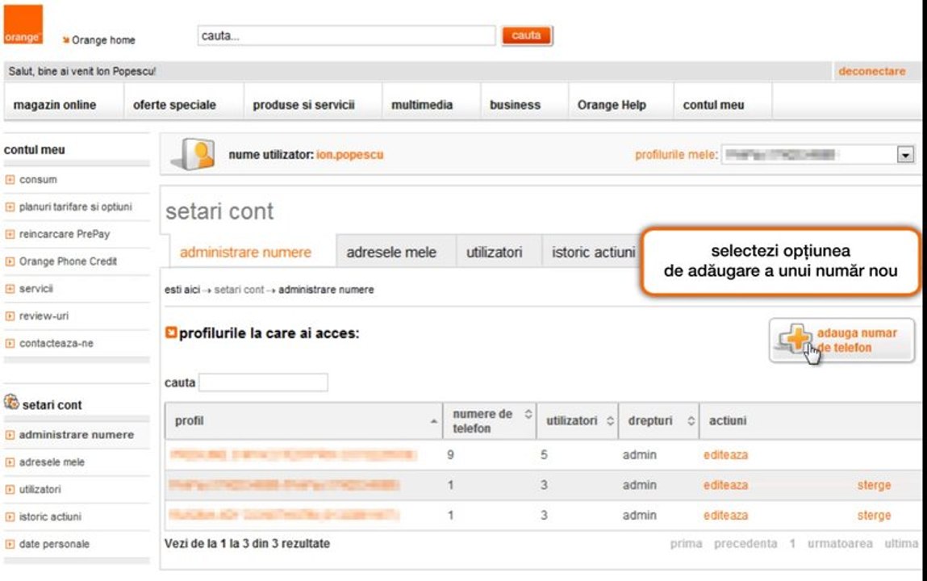Open servicii sidebar link
The image size is (927, 581).
click(x=36, y=288)
